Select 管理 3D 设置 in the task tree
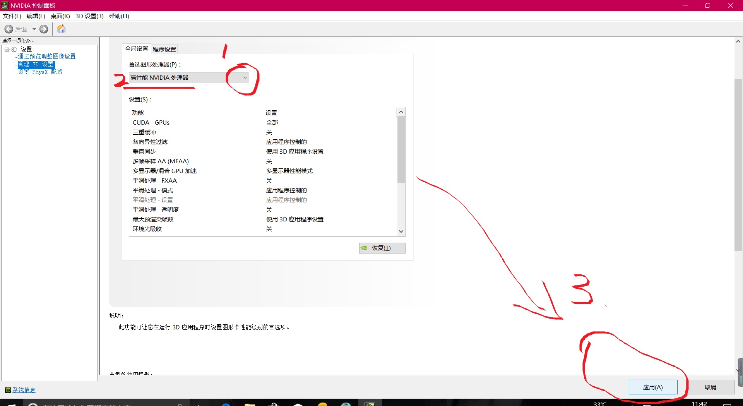 pyautogui.click(x=36, y=64)
